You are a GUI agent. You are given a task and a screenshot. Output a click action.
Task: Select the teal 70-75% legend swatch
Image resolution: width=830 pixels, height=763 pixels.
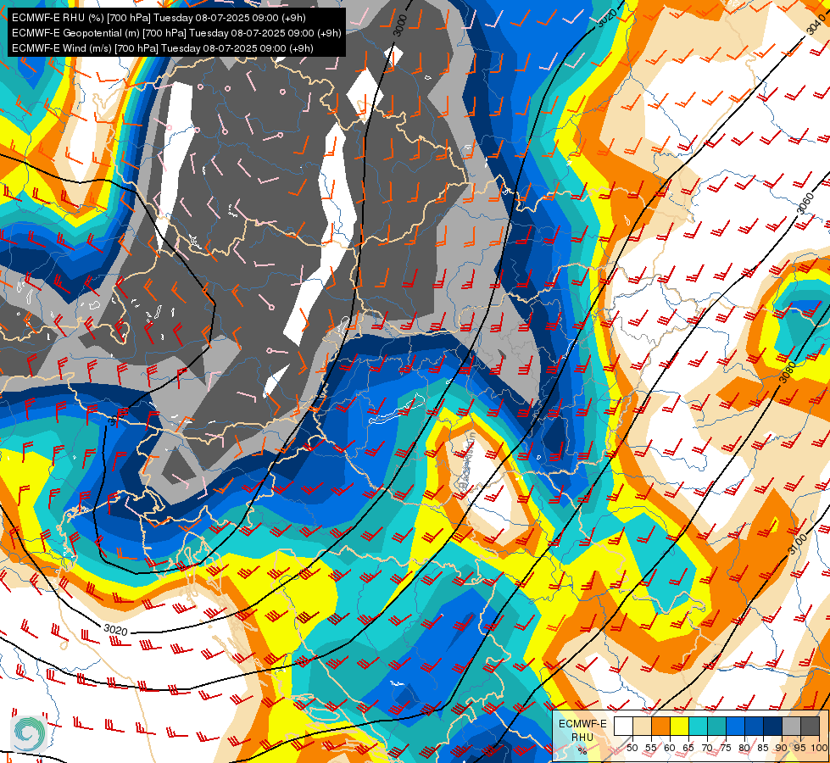pyautogui.click(x=716, y=726)
